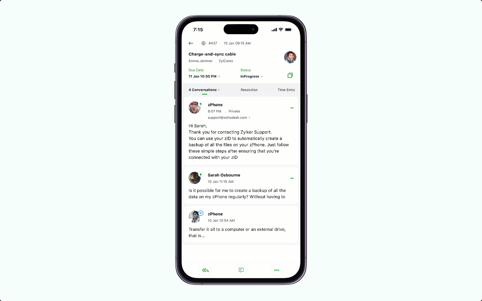Click the ZylCares team name link
This screenshot has width=482, height=301.
click(225, 61)
